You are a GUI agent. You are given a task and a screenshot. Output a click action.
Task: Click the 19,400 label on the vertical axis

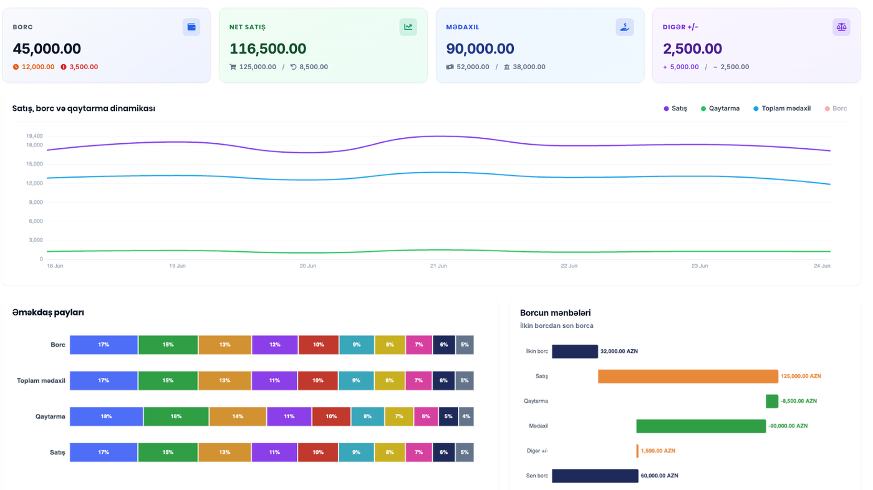tap(34, 136)
